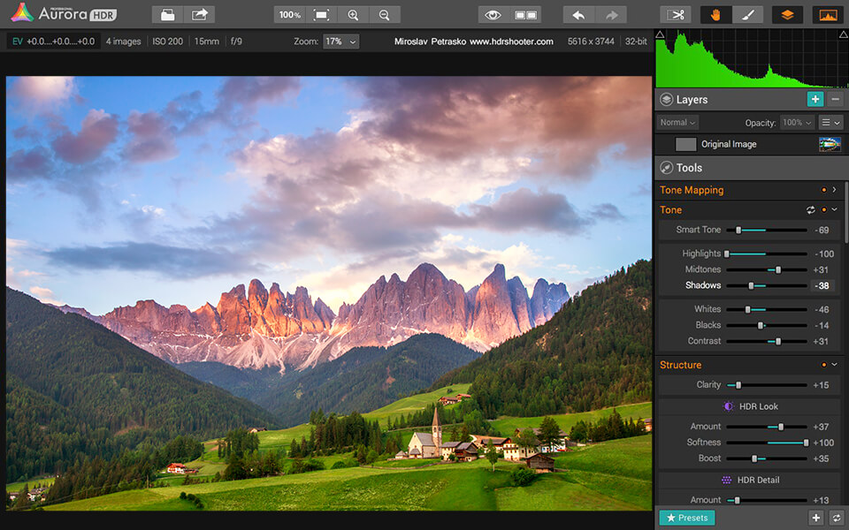
Task: Click the zoom-in magnifier icon
Action: pyautogui.click(x=353, y=14)
